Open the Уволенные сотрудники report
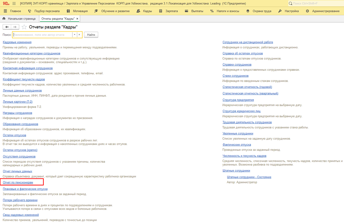The width and height of the screenshot is (344, 223). click(238, 133)
